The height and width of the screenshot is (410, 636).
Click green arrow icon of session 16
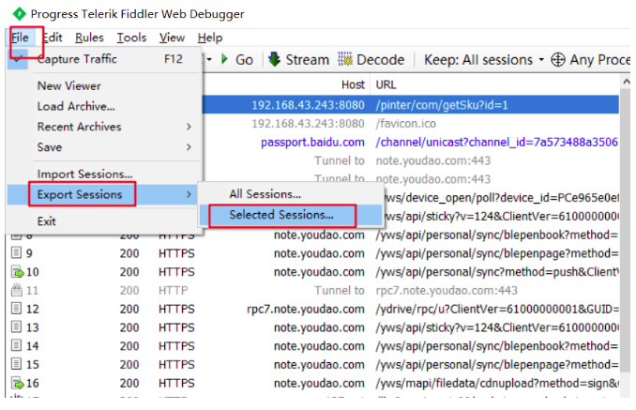(x=17, y=383)
